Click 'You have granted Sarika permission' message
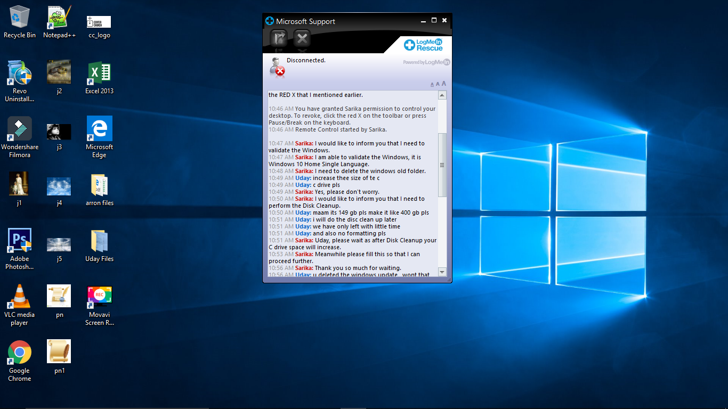This screenshot has height=409, width=728. 352,116
